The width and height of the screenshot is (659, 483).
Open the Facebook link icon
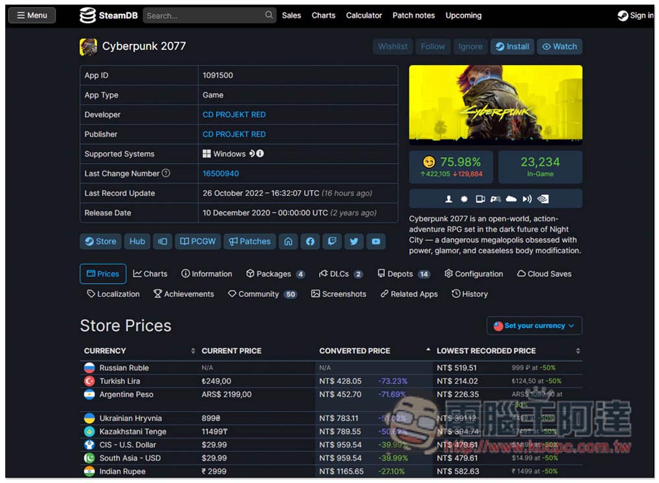[310, 241]
